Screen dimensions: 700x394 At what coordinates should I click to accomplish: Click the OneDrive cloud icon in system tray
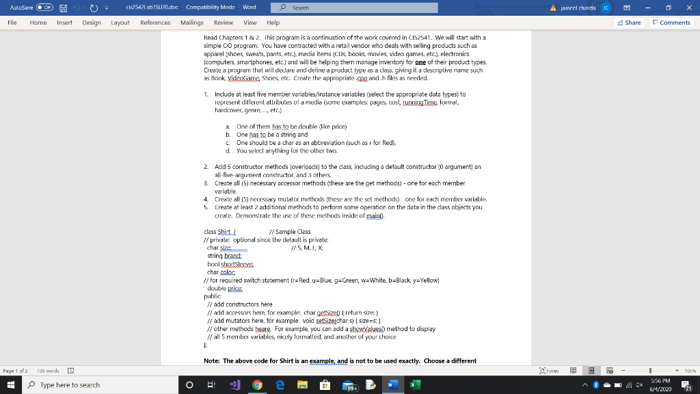coord(607,385)
